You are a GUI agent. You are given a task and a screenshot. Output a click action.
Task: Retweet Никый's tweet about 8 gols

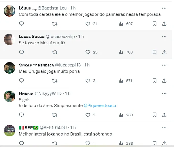[54, 115]
